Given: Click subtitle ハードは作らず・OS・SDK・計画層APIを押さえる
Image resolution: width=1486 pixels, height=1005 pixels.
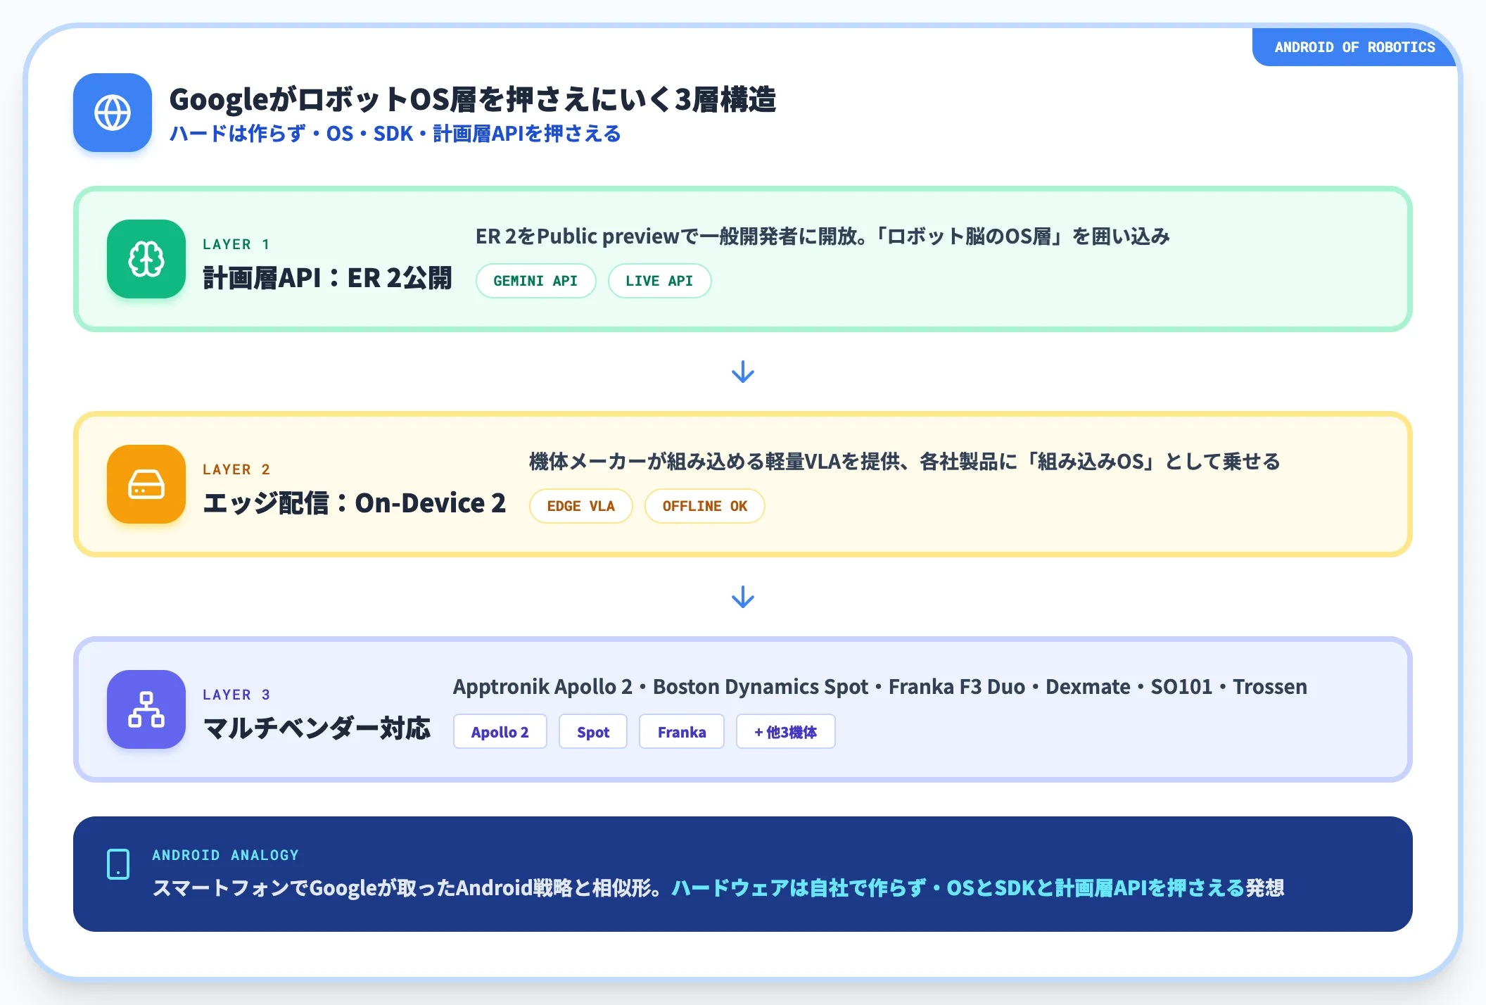Looking at the screenshot, I should coord(395,133).
